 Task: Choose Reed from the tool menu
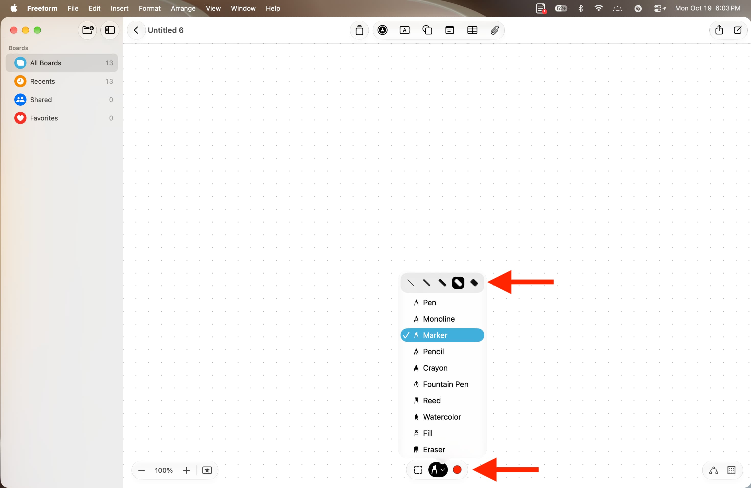pyautogui.click(x=442, y=401)
